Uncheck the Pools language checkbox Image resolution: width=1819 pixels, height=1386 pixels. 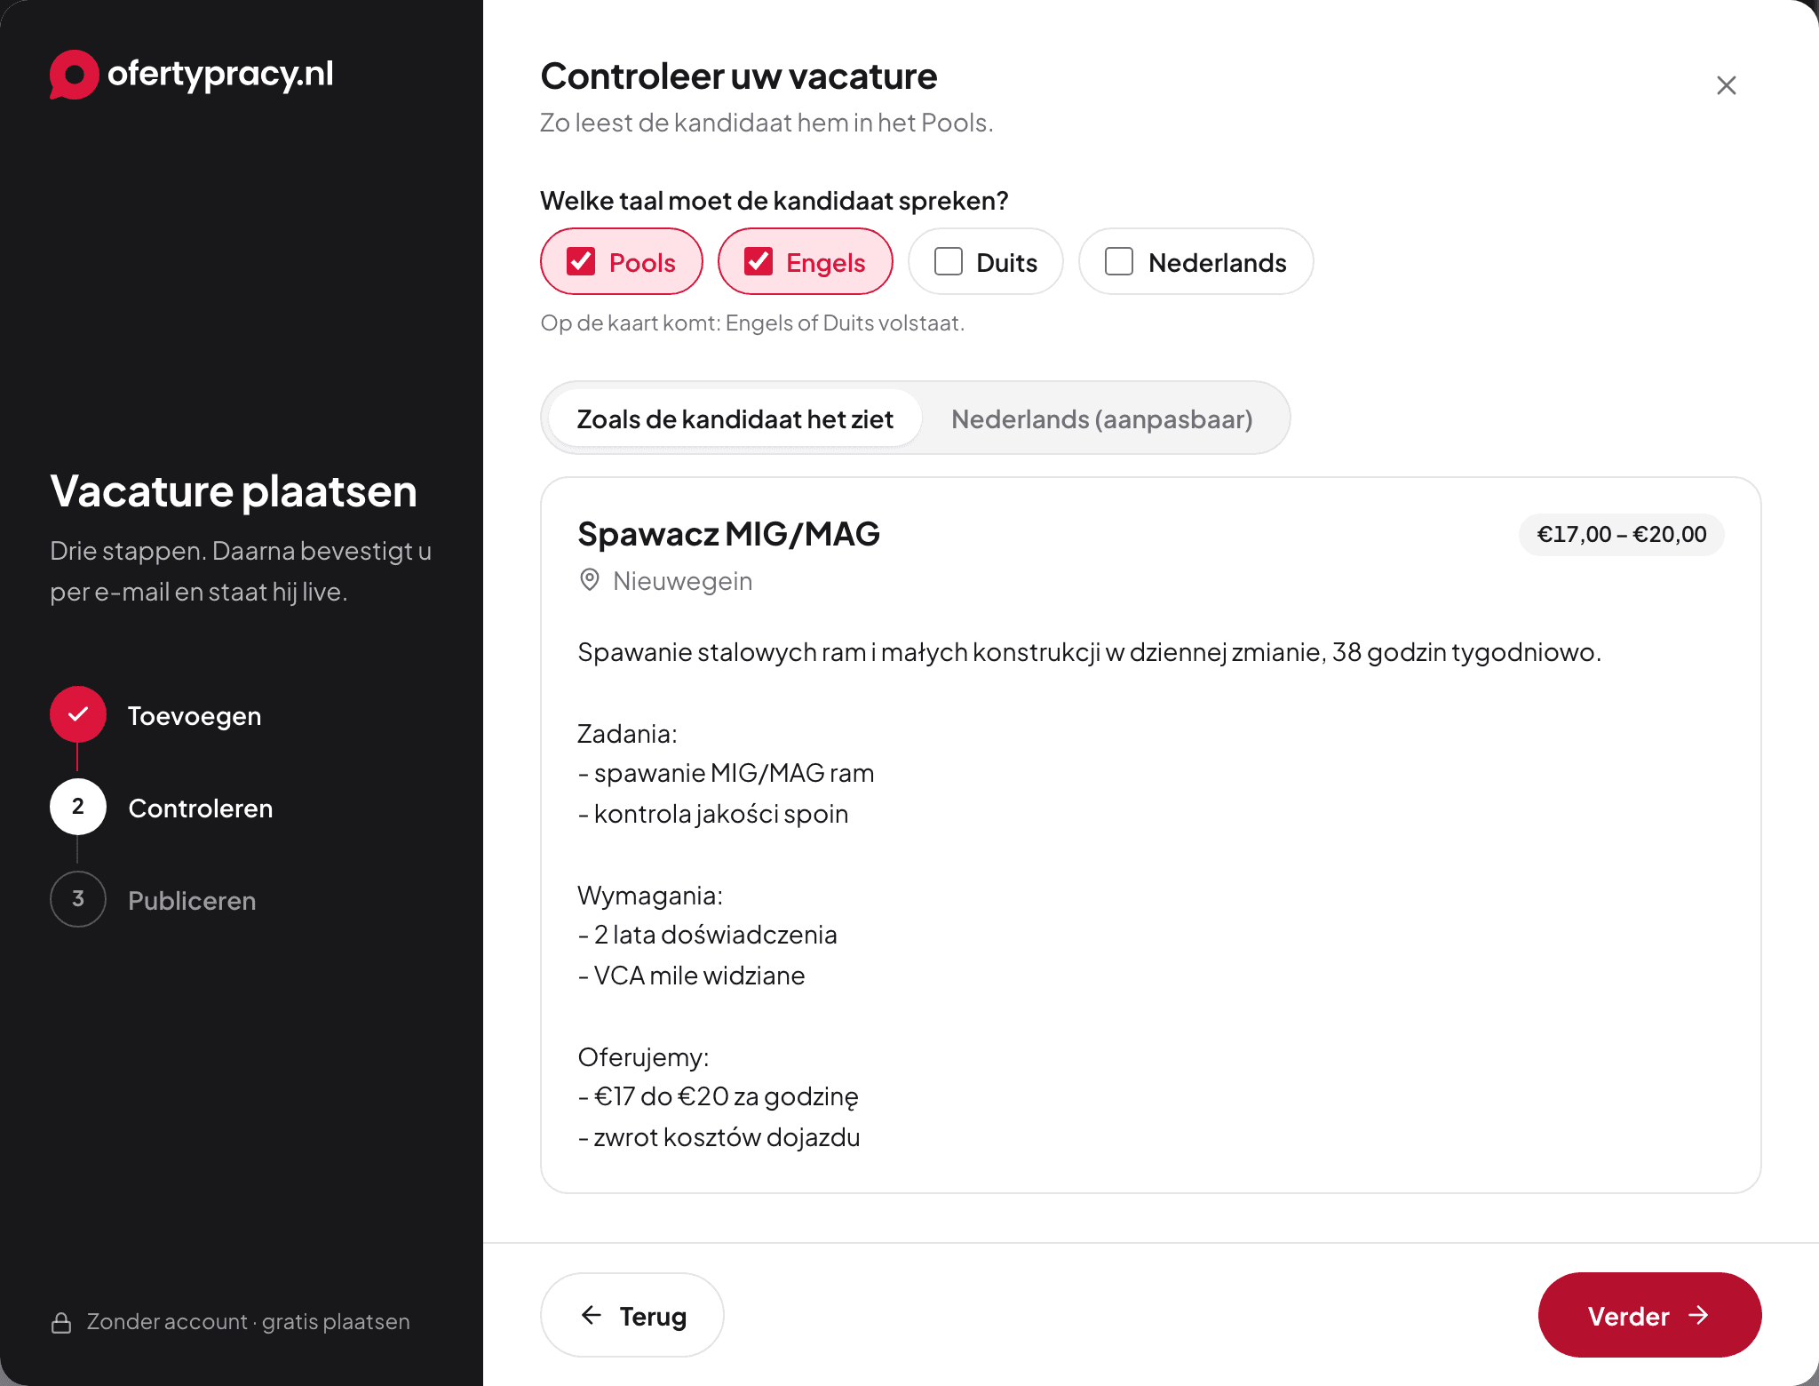581,261
